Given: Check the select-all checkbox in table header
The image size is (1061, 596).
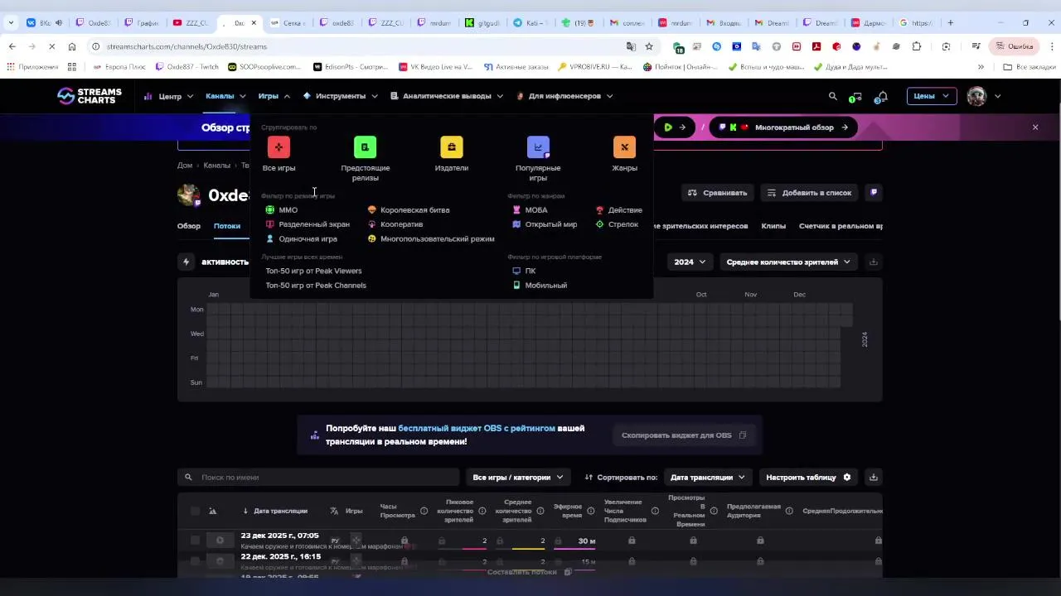Looking at the screenshot, I should [195, 511].
